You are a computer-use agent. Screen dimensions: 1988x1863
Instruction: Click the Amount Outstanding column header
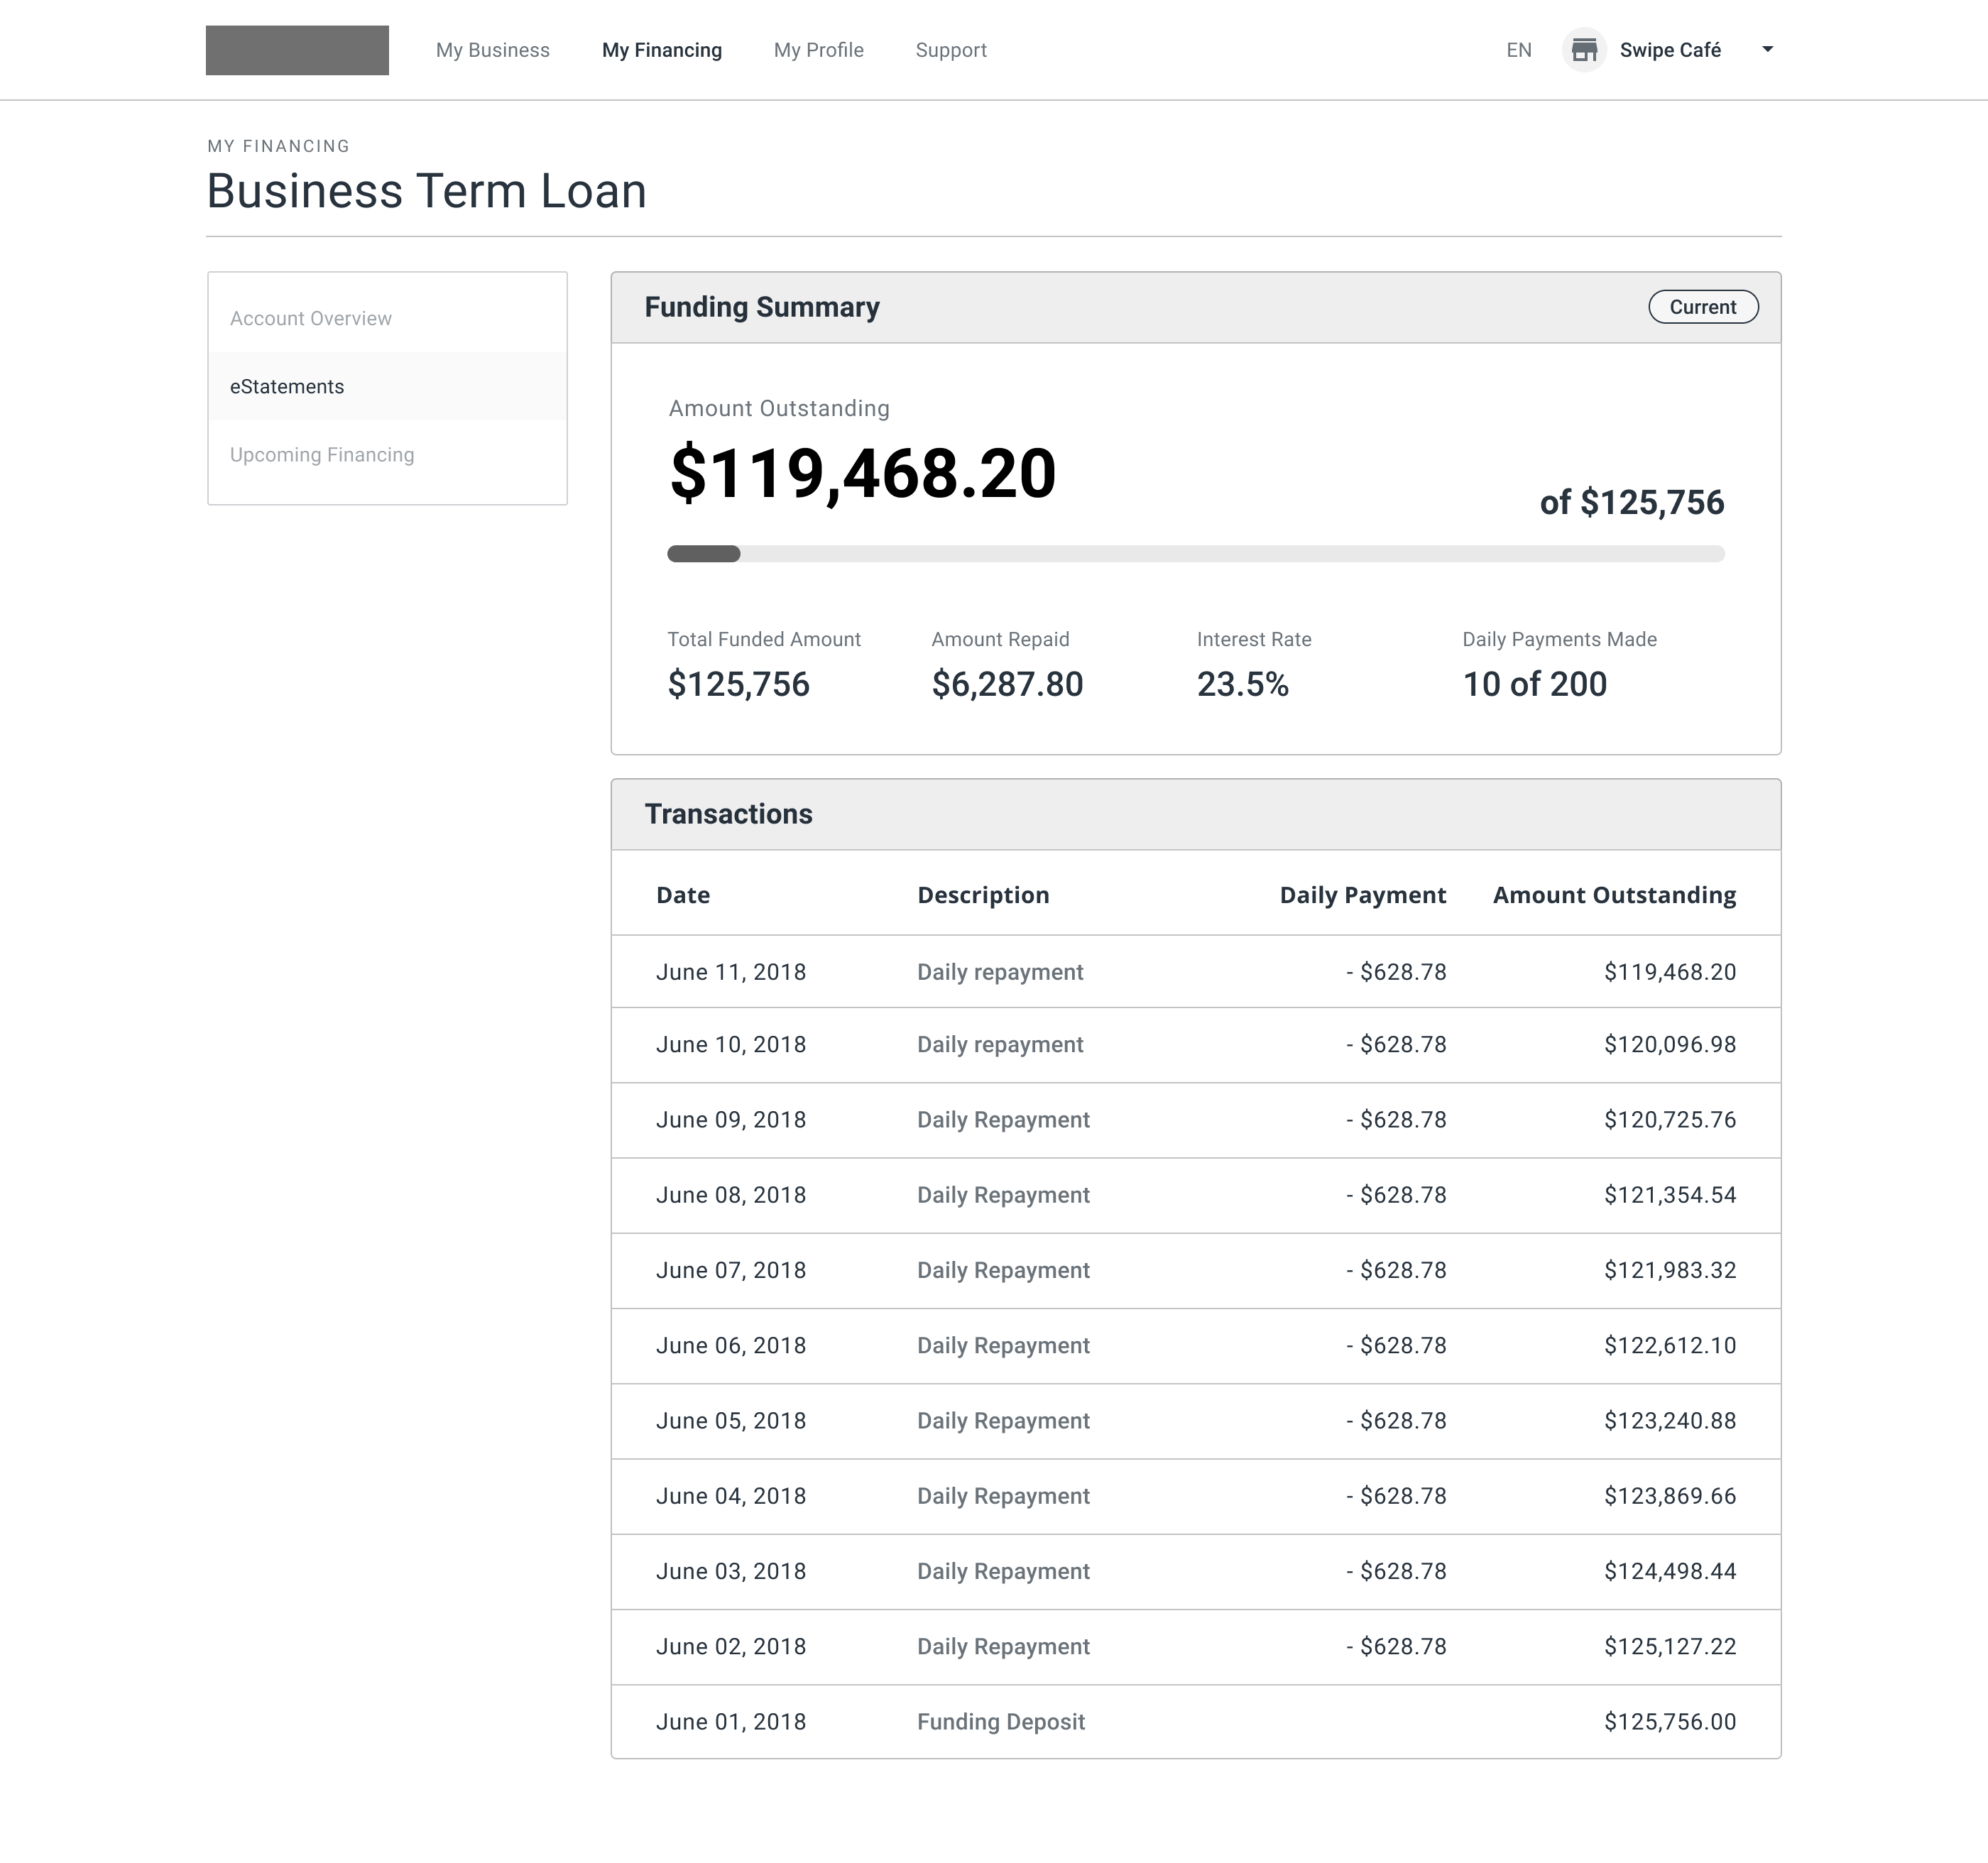pos(1613,895)
